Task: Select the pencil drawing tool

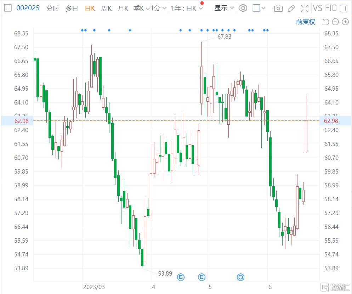Action: coord(291,8)
